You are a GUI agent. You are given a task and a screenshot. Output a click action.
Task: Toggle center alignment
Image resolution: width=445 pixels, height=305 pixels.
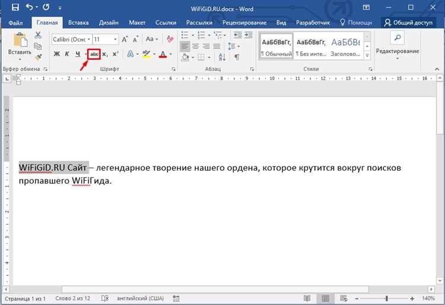pyautogui.click(x=196, y=46)
